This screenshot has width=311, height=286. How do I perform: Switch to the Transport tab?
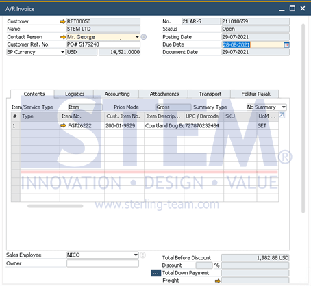[210, 94]
